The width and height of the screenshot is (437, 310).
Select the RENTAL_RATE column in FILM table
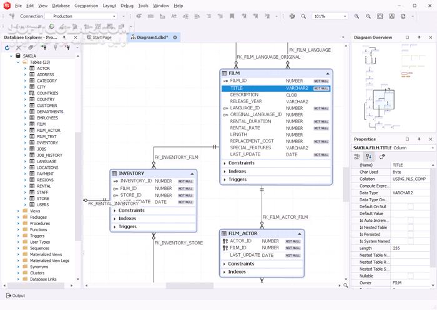pos(276,128)
